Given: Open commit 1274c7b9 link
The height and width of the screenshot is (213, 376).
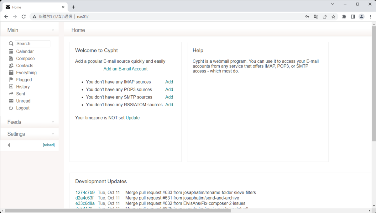Looking at the screenshot, I should point(85,192).
